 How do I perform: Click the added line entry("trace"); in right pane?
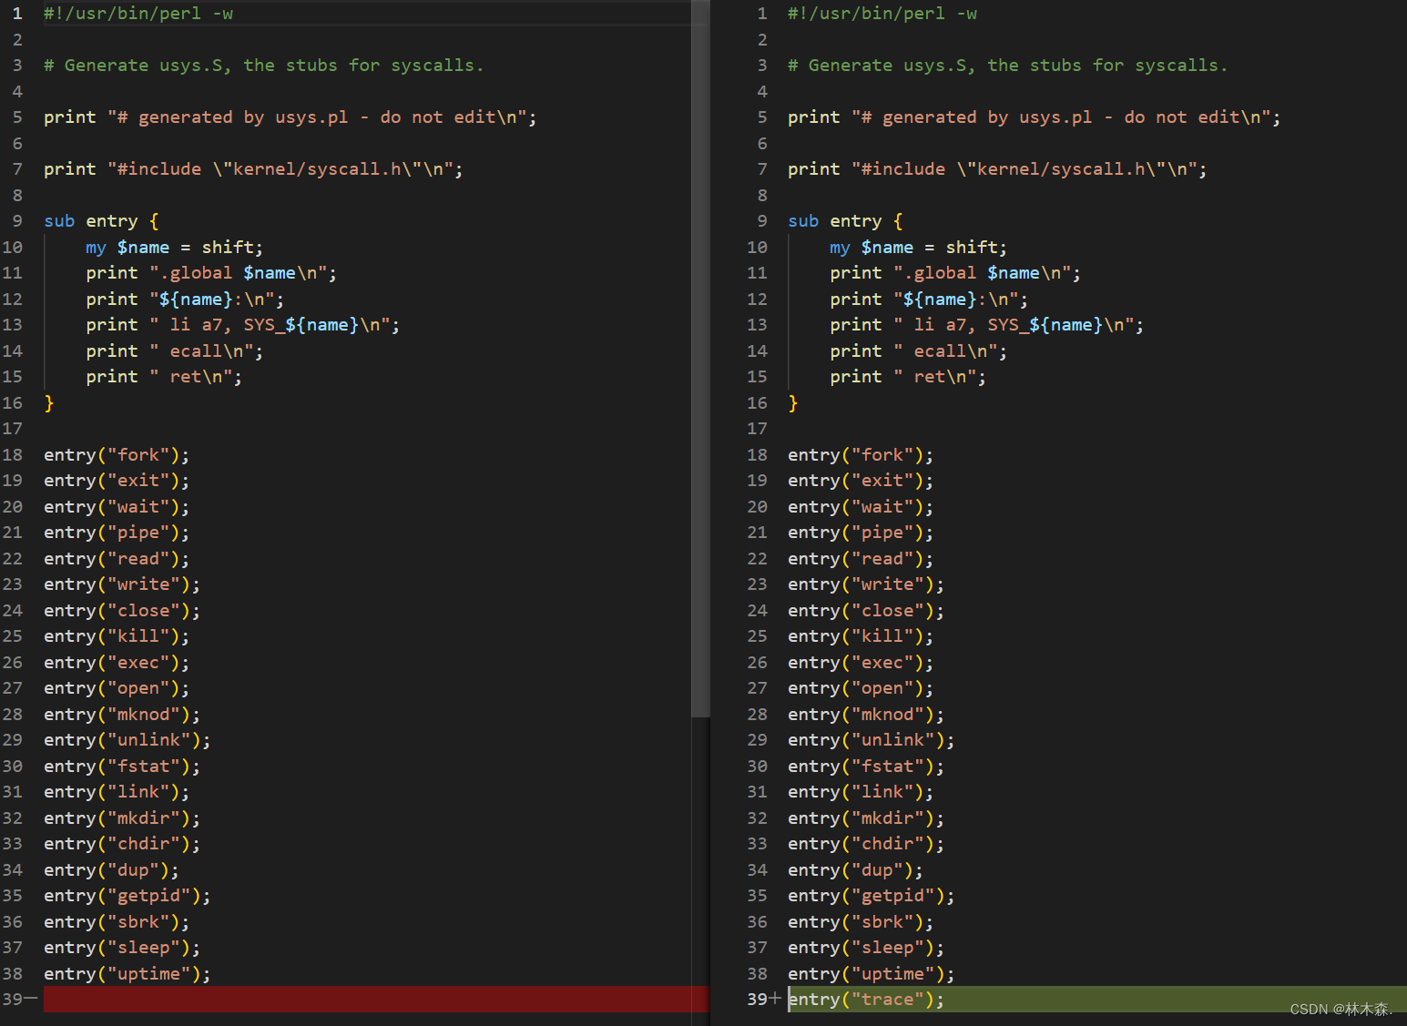pos(866,1000)
